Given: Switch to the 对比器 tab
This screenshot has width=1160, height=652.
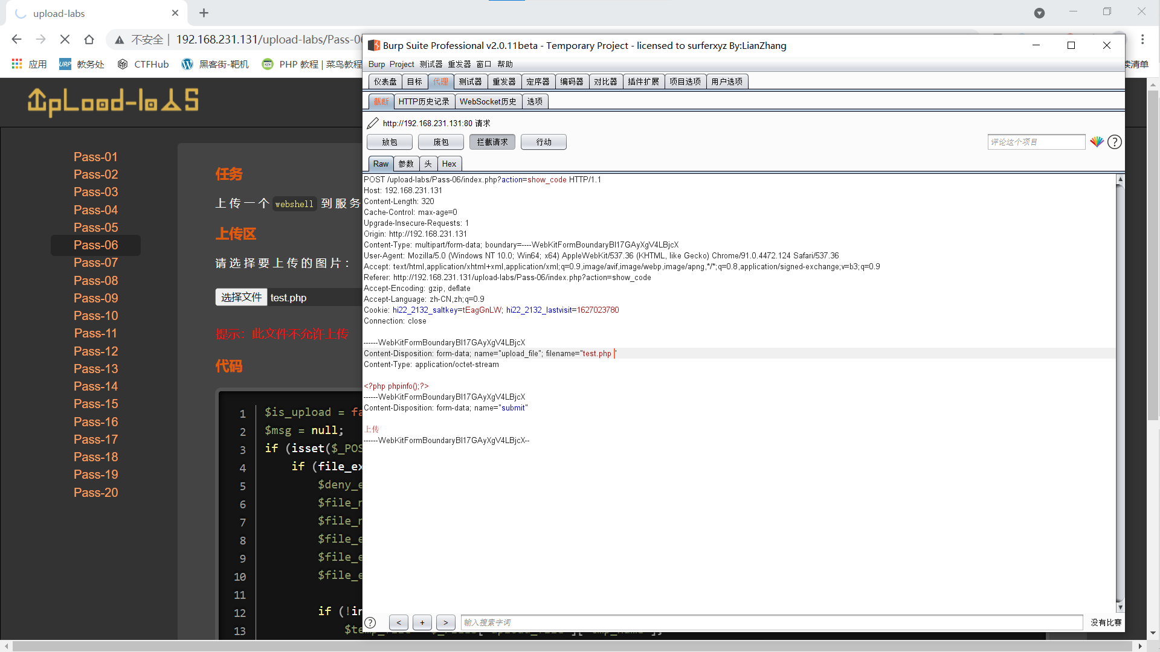Looking at the screenshot, I should coord(605,81).
